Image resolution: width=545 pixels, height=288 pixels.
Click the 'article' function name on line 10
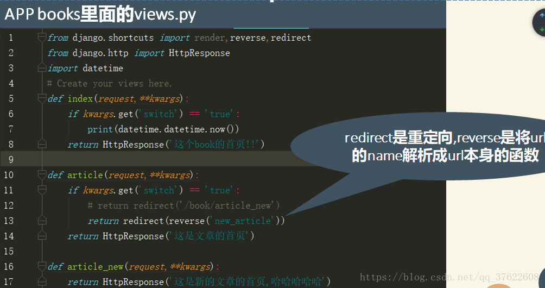tap(85, 174)
